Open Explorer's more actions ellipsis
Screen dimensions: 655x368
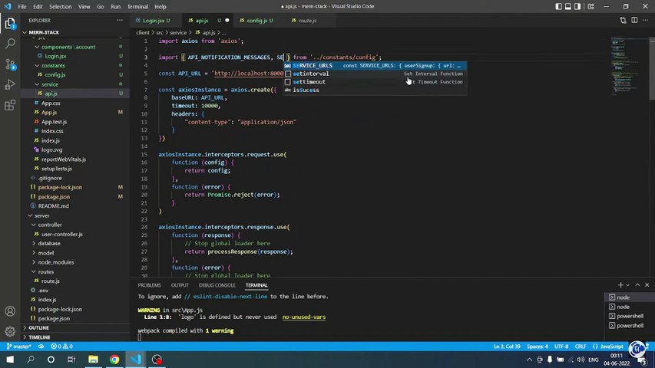point(120,20)
